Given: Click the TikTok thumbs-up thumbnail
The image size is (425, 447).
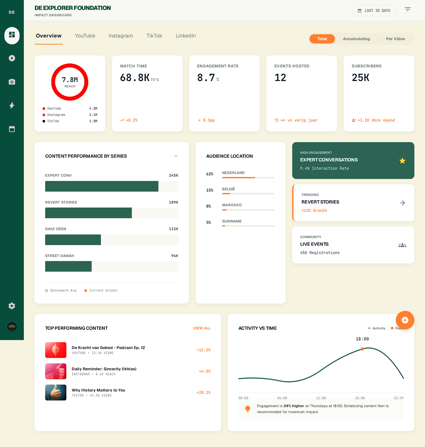Looking at the screenshot, I should [x=56, y=393].
